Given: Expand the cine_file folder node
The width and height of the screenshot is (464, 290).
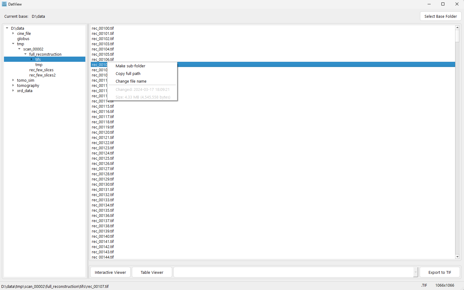Looking at the screenshot, I should pos(13,33).
